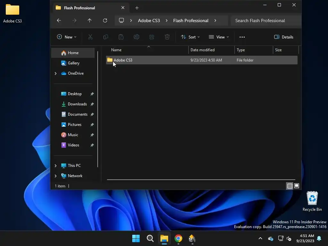This screenshot has width=328, height=246.
Task: Click Adobe CS3 in the address breadcrumb
Action: (149, 20)
